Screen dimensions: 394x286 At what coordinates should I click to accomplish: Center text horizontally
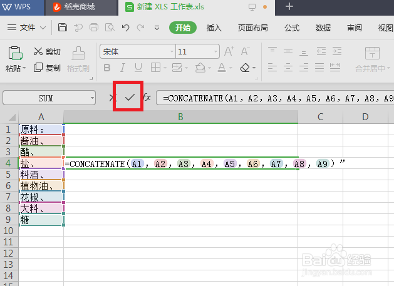coord(288,68)
